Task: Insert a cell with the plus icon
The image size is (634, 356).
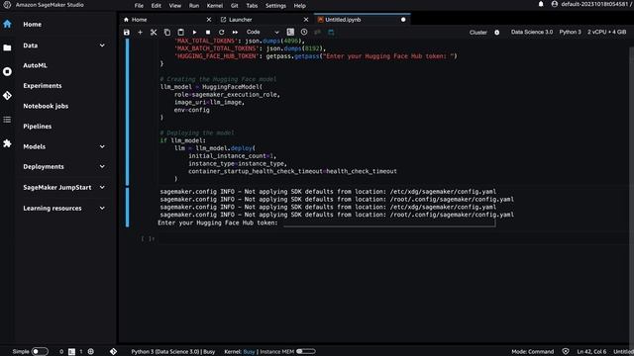Action: 141,32
